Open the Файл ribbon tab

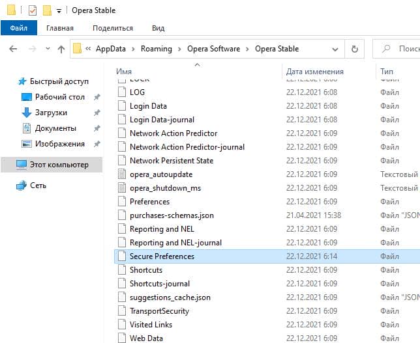coord(19,28)
